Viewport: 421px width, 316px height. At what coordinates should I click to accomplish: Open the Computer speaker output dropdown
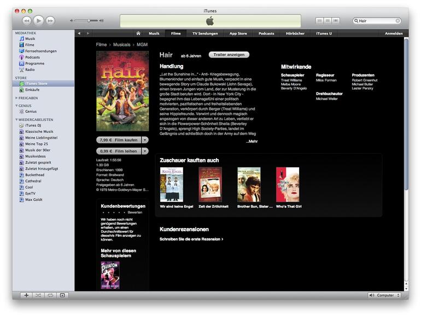[x=384, y=295]
